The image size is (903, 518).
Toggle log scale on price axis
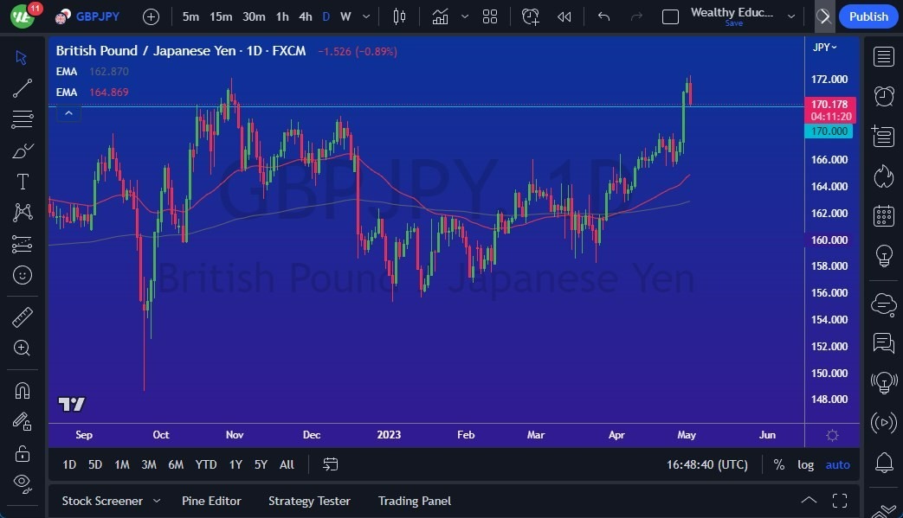click(805, 464)
